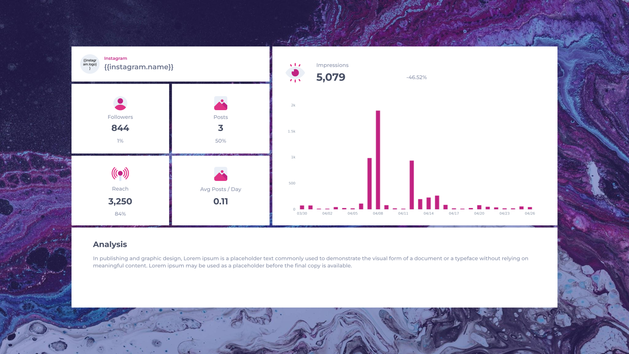Screen dimensions: 629x354
Task: Click the tall bar just before the 04/08 peak
Action: click(370, 184)
